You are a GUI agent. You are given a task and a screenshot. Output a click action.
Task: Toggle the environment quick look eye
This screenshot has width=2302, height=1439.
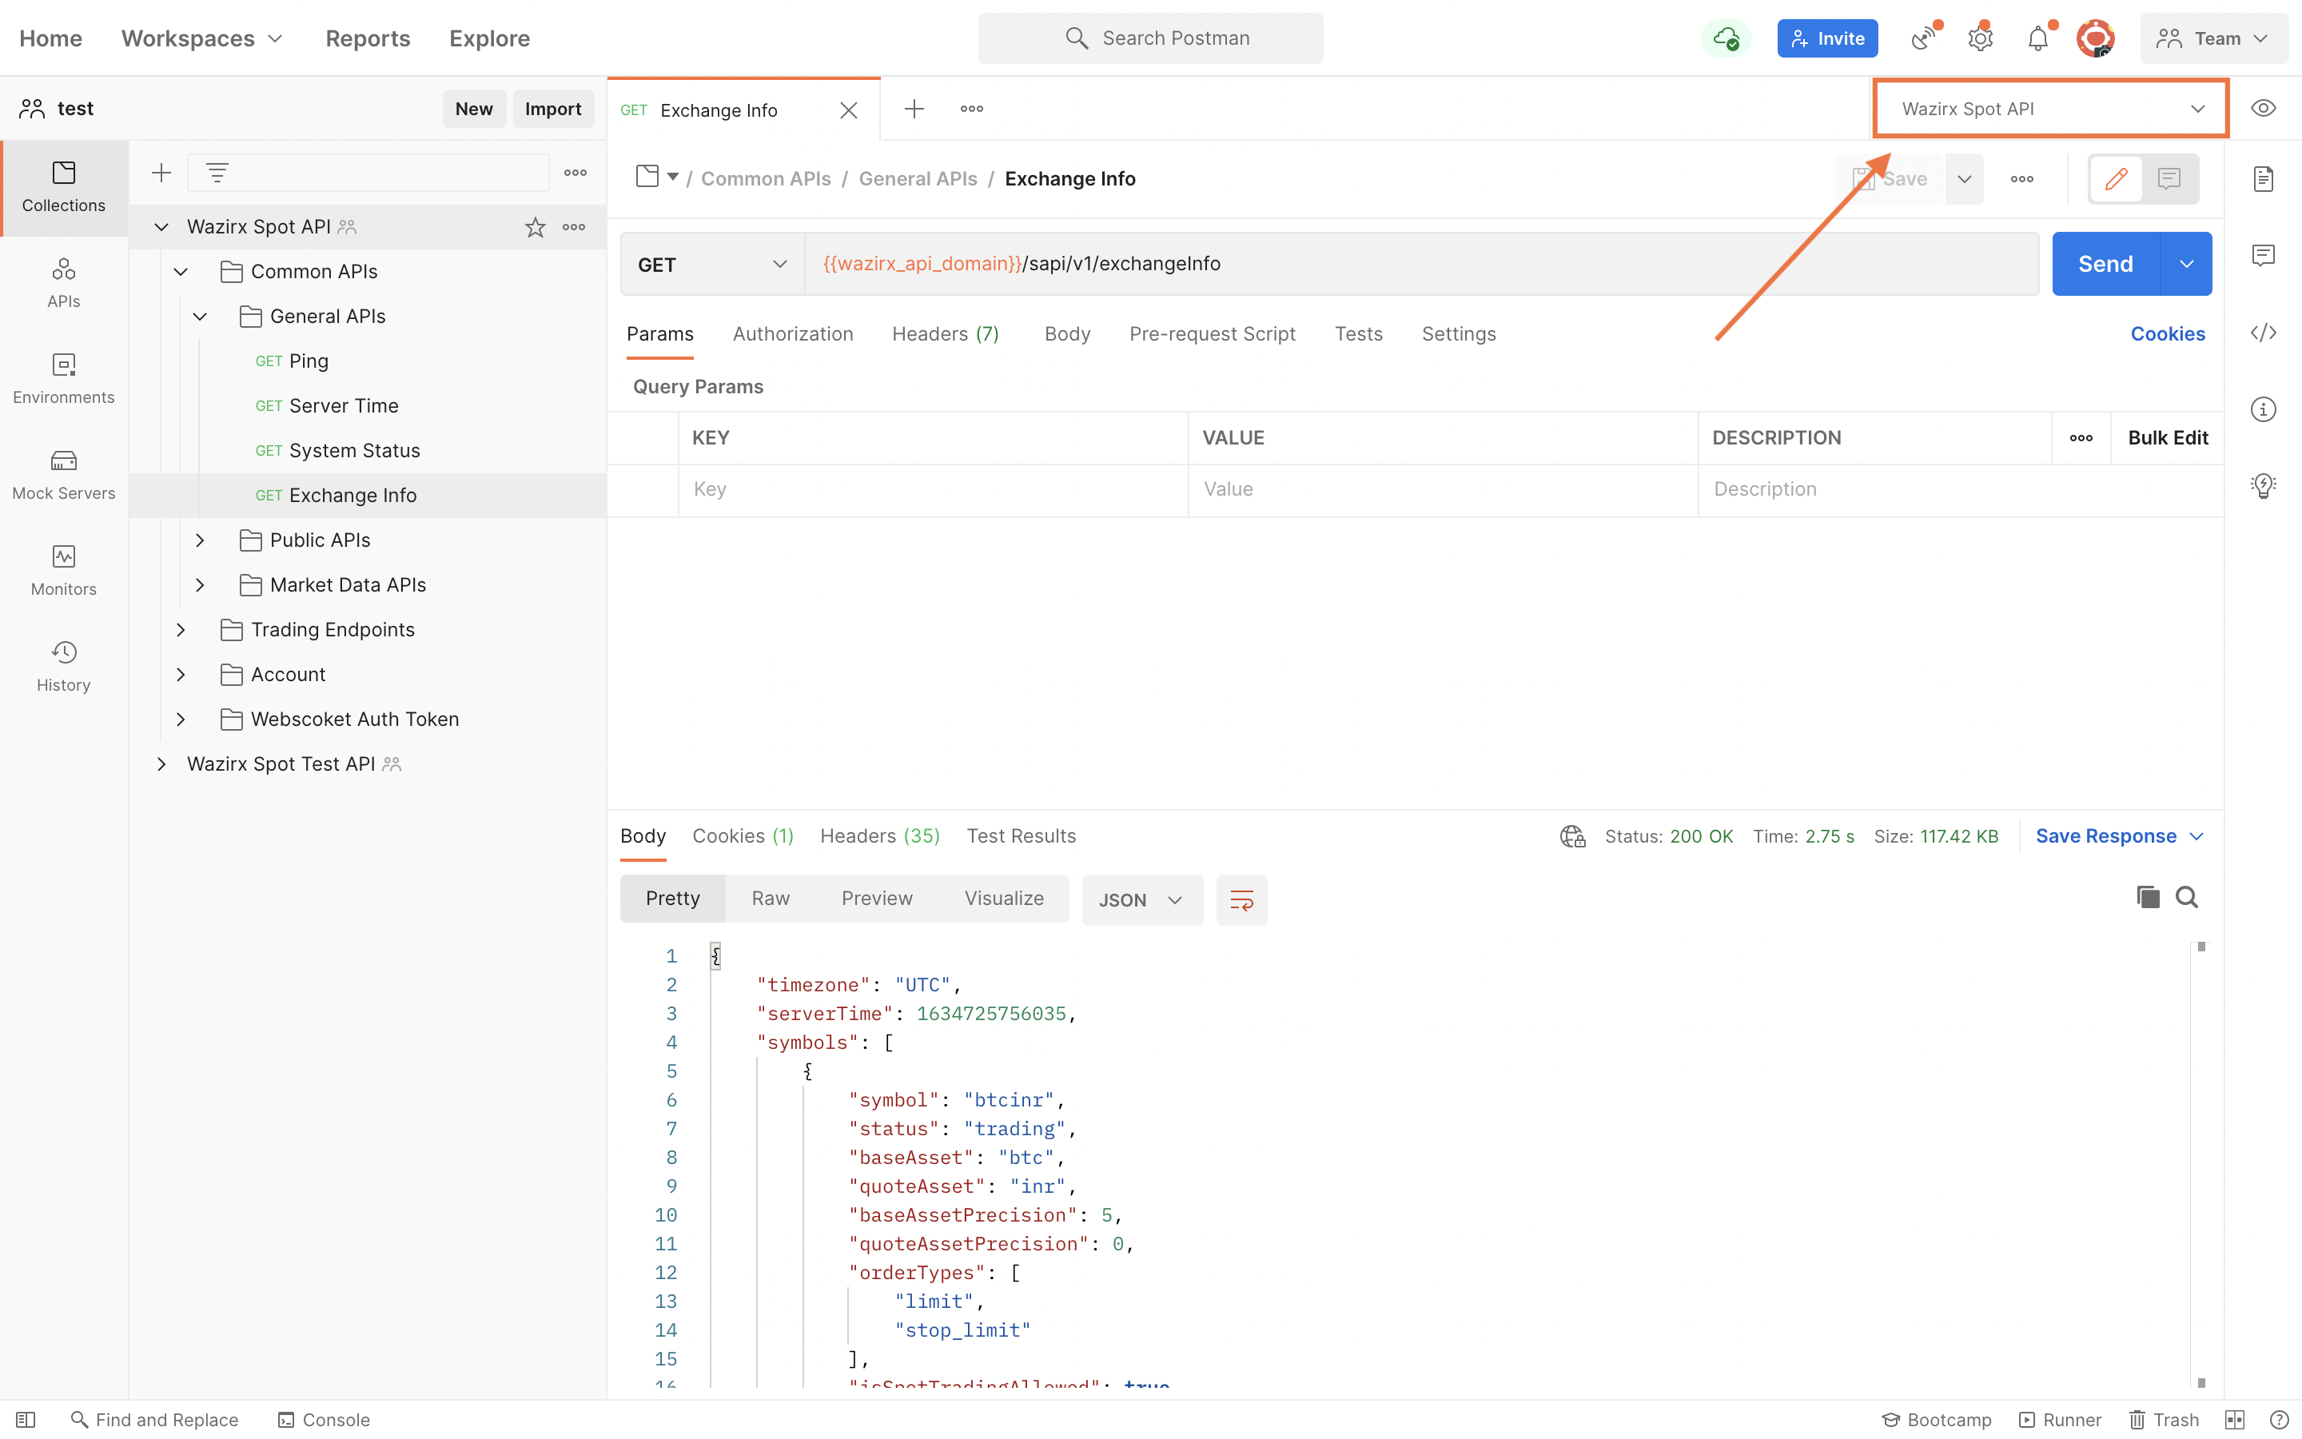(x=2263, y=109)
